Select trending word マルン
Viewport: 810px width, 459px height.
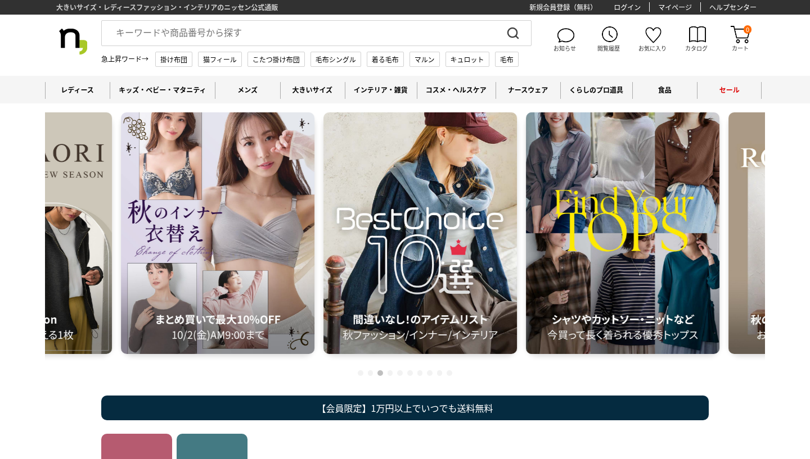425,60
